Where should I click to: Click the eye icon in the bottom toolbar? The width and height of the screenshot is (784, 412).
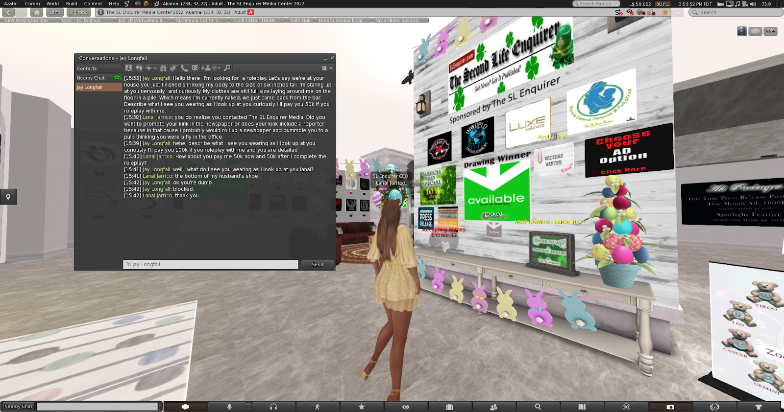click(x=406, y=407)
